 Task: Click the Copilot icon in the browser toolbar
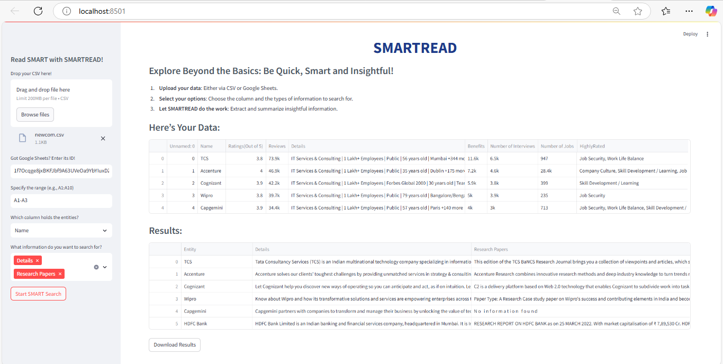pyautogui.click(x=711, y=11)
